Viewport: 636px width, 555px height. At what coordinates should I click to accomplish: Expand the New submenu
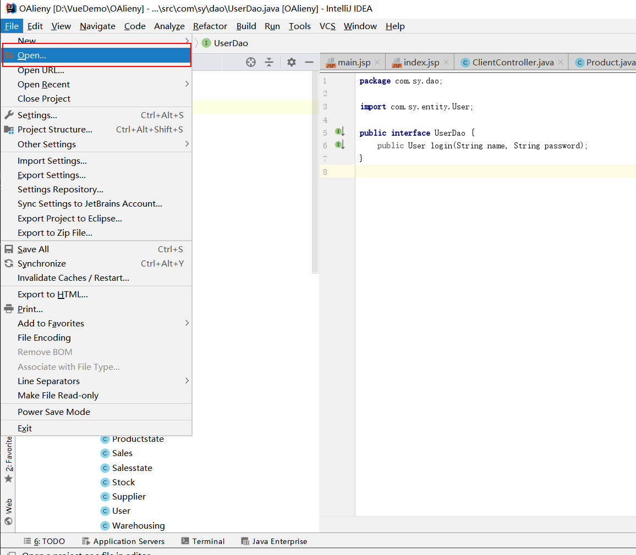tap(96, 40)
